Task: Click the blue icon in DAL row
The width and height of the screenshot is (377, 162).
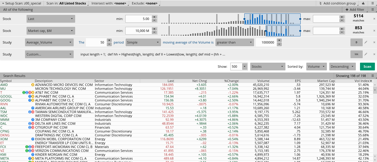Action: 30,124
